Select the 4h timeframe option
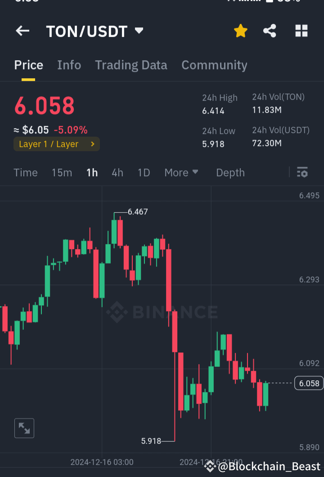This screenshot has width=324, height=477. pos(117,172)
